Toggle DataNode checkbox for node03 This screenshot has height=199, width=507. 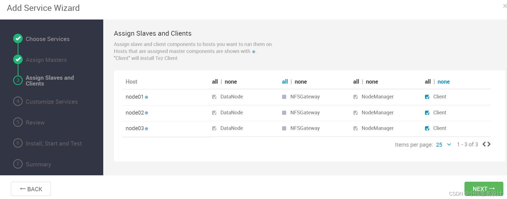tap(214, 128)
